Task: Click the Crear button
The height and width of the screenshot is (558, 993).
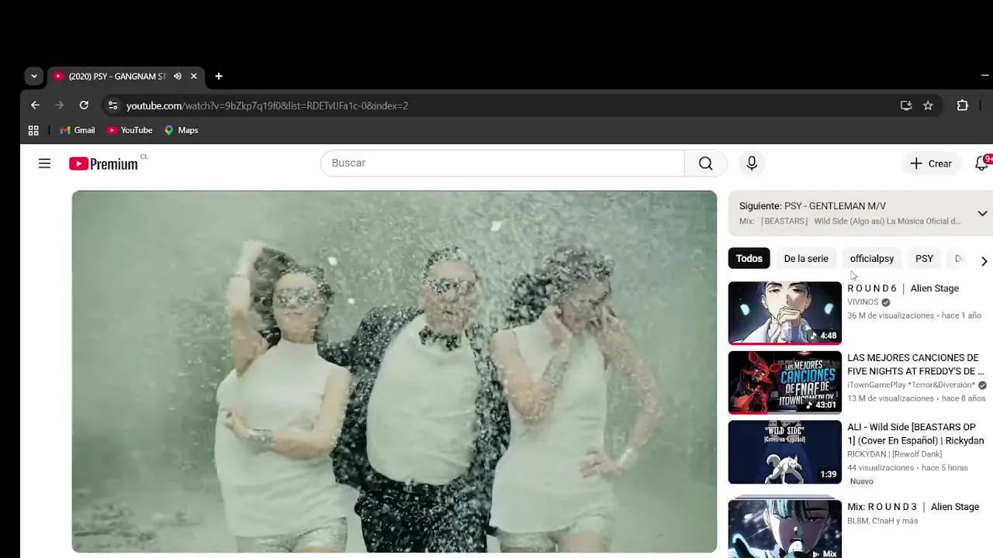Action: click(931, 164)
